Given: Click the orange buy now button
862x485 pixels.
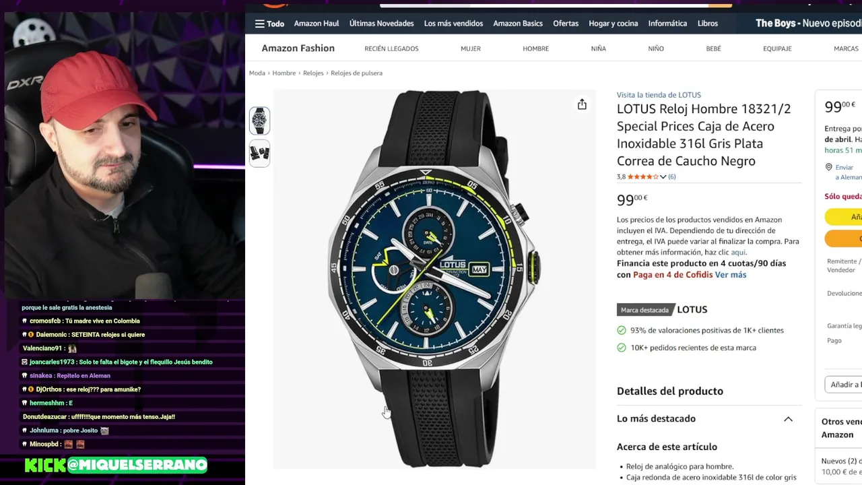Looking at the screenshot, I should 843,238.
